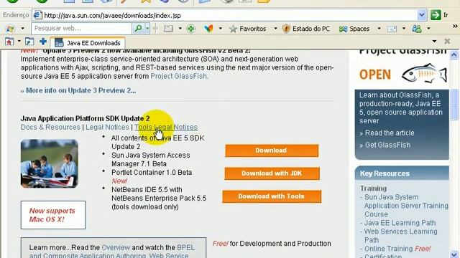This screenshot has width=460, height=258.
Task: Click the page icon in the address bar
Action: pyautogui.click(x=37, y=15)
